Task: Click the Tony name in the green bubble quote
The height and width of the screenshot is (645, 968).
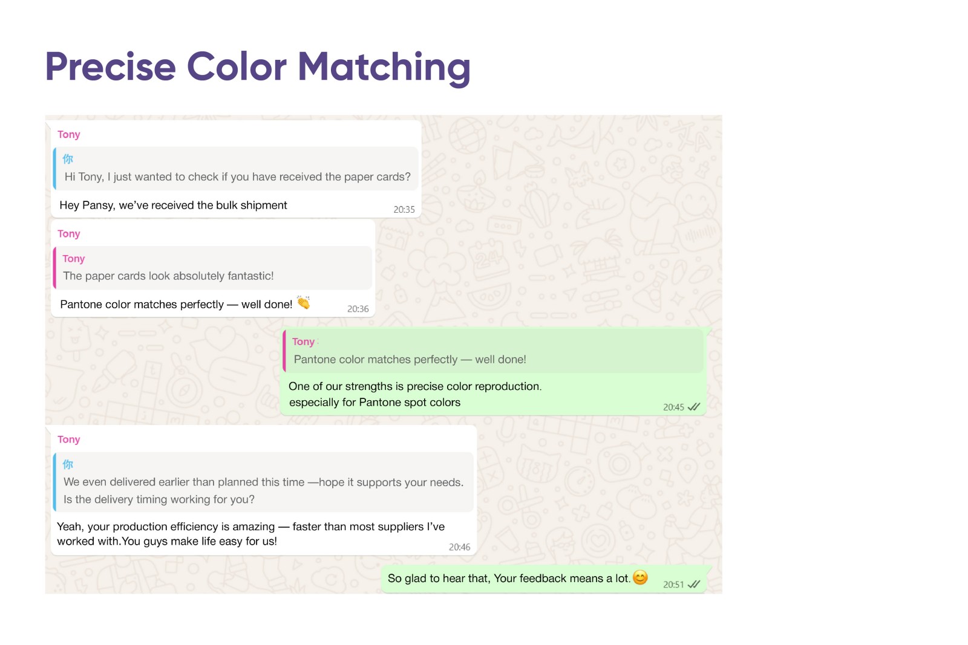Action: tap(303, 342)
